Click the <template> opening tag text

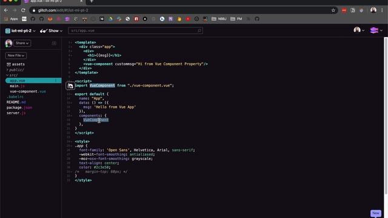[85, 42]
